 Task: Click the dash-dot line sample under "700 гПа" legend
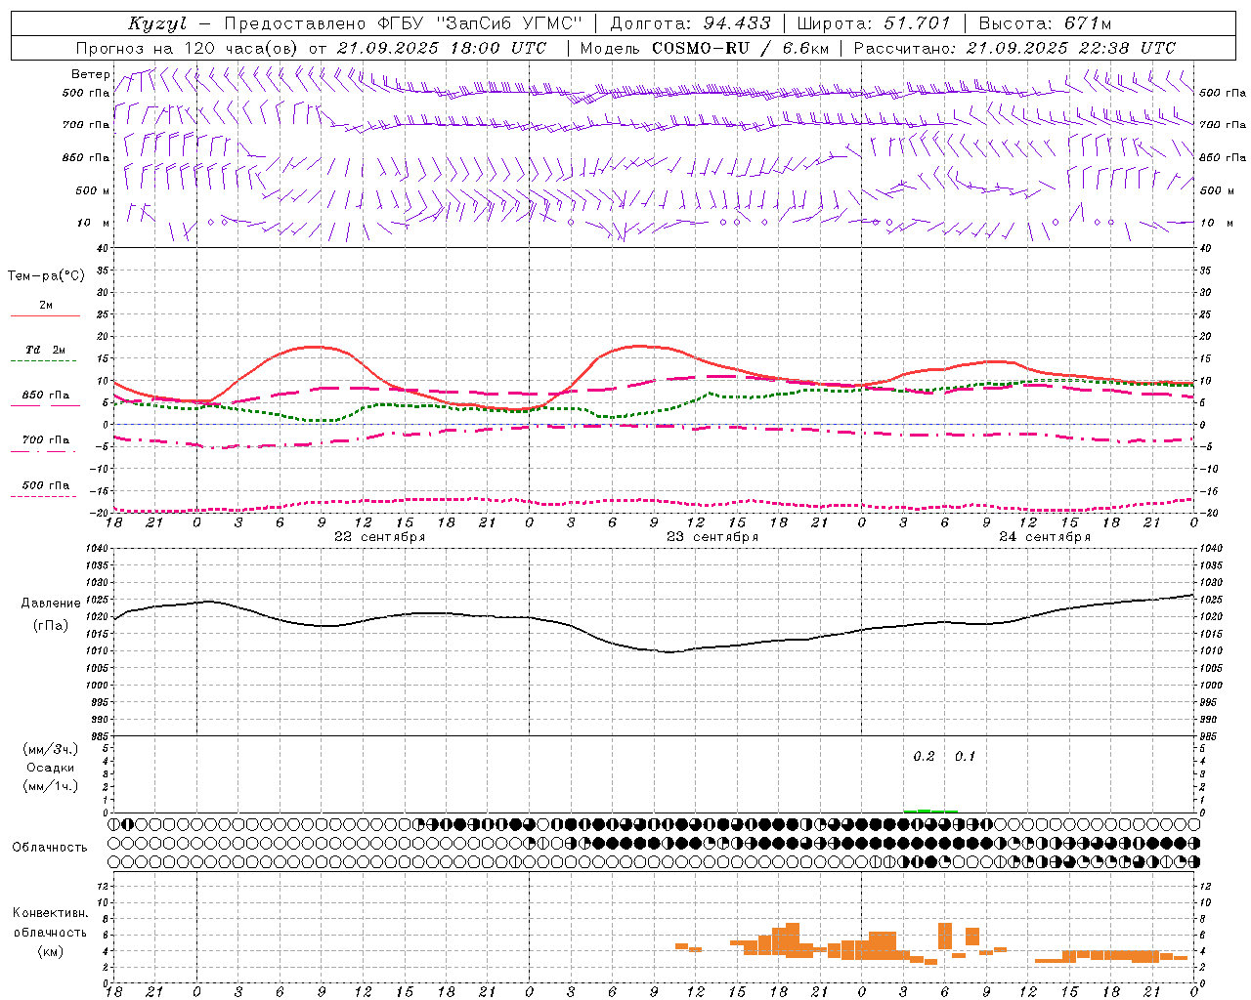[44, 451]
